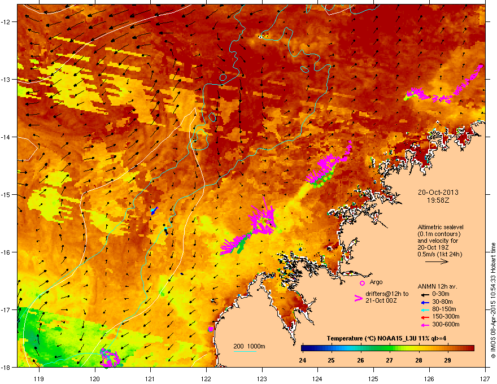Click the magenta drifters arrowhead legend symbol
Viewport: 497px width, 384px height.
pyautogui.click(x=358, y=298)
